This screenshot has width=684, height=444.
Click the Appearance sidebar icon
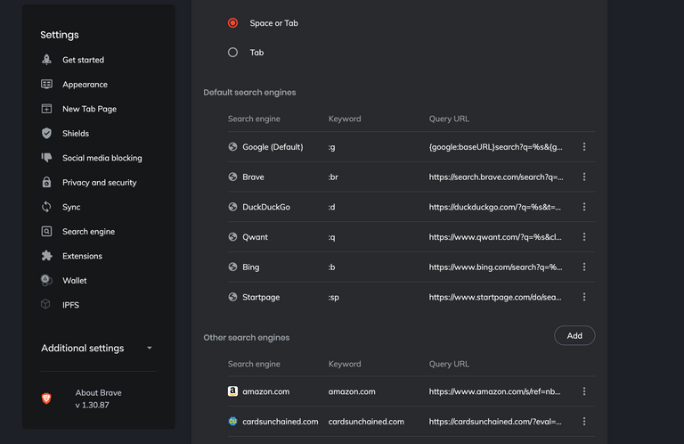[46, 84]
